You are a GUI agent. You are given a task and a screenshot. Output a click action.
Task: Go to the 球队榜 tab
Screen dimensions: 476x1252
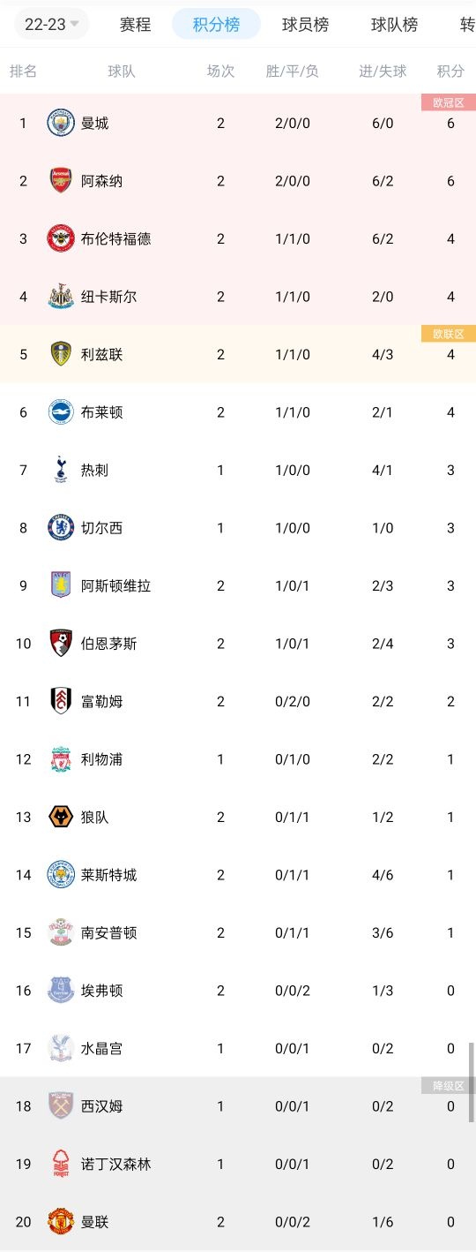tap(394, 24)
